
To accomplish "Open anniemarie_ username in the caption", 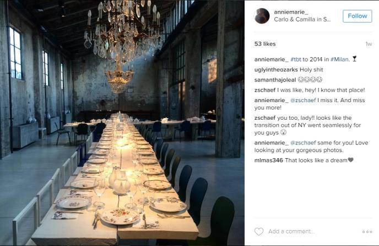I will coord(270,59).
